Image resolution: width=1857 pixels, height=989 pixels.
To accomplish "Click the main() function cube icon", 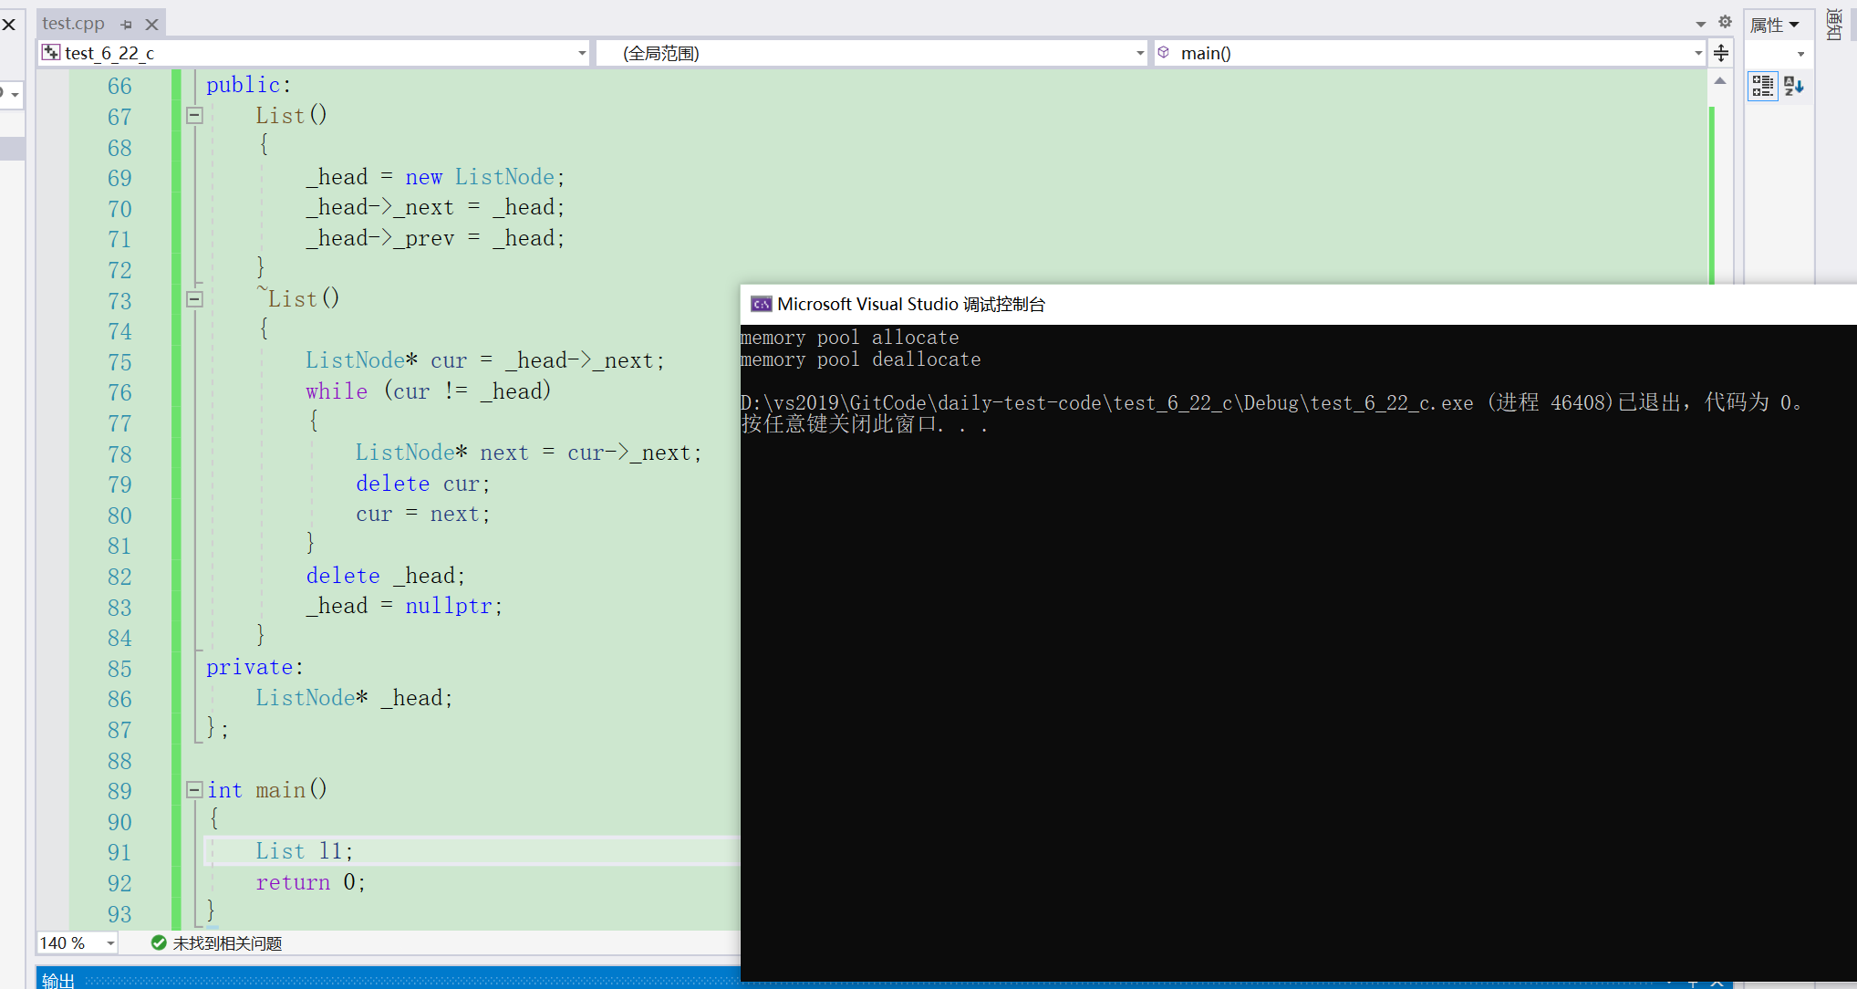I will click(1164, 53).
